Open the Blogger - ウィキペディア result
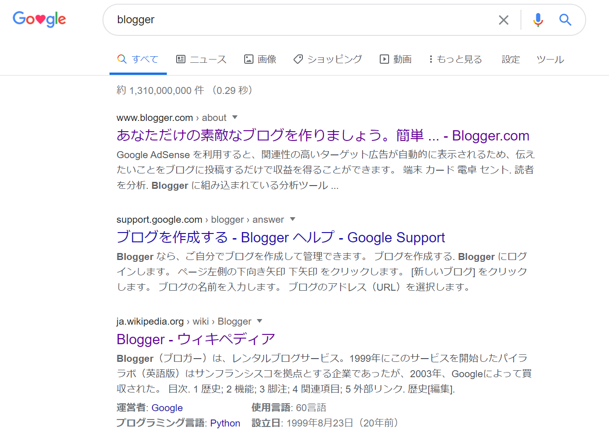The width and height of the screenshot is (609, 433). (196, 339)
